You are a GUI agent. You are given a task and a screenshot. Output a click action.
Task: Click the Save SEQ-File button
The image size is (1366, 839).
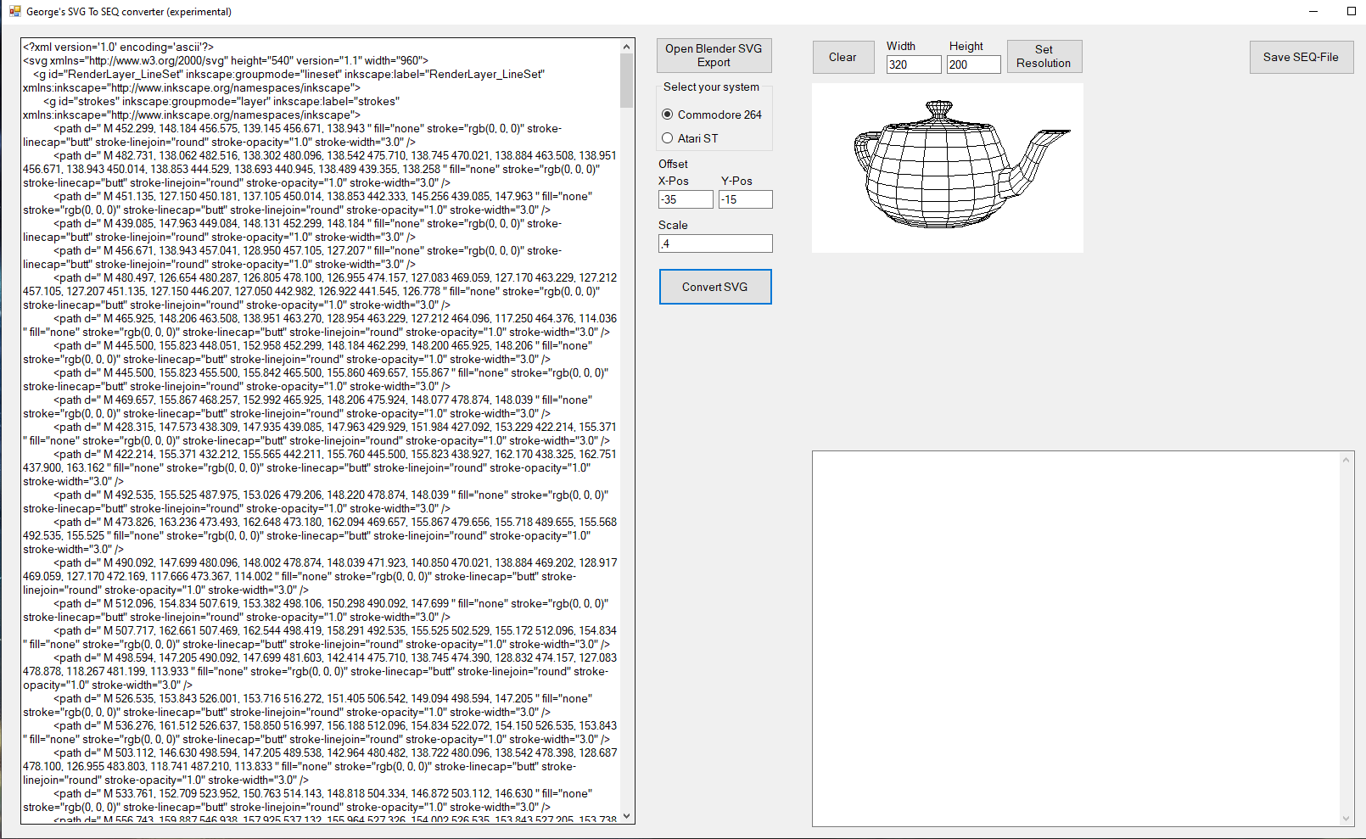[1301, 57]
